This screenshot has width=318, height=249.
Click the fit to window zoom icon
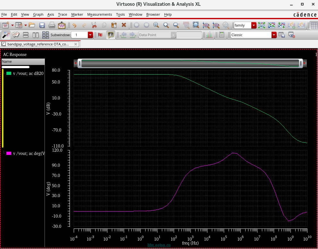pos(196,25)
